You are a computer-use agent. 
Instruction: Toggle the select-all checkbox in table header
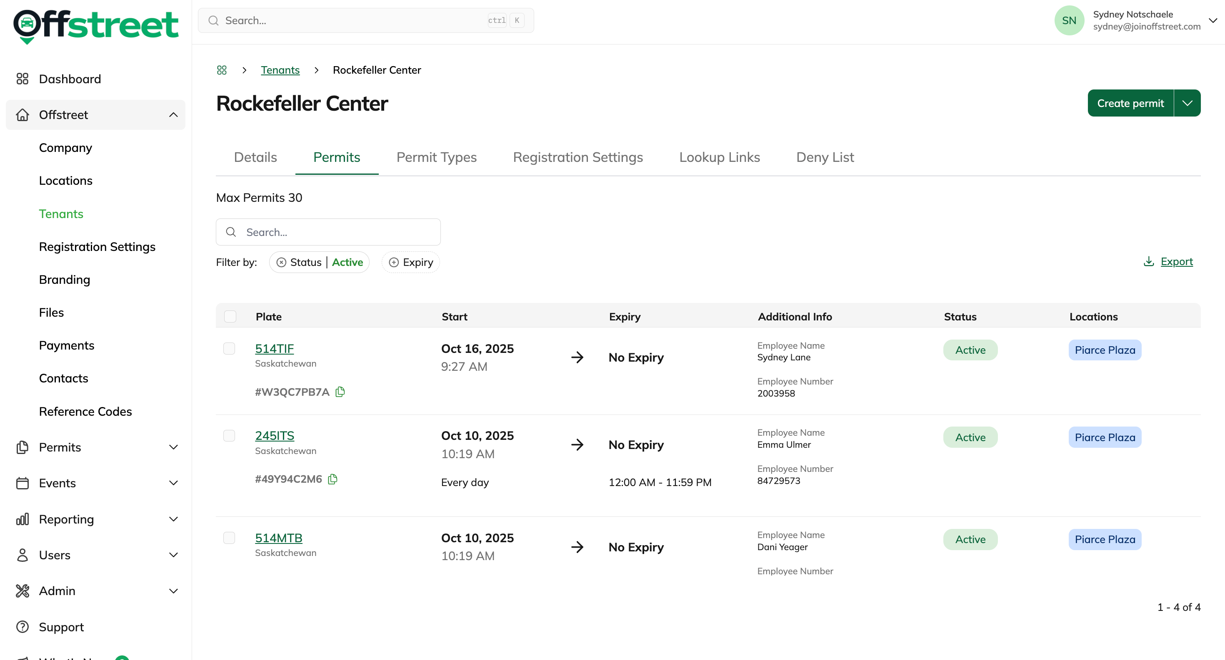click(230, 316)
